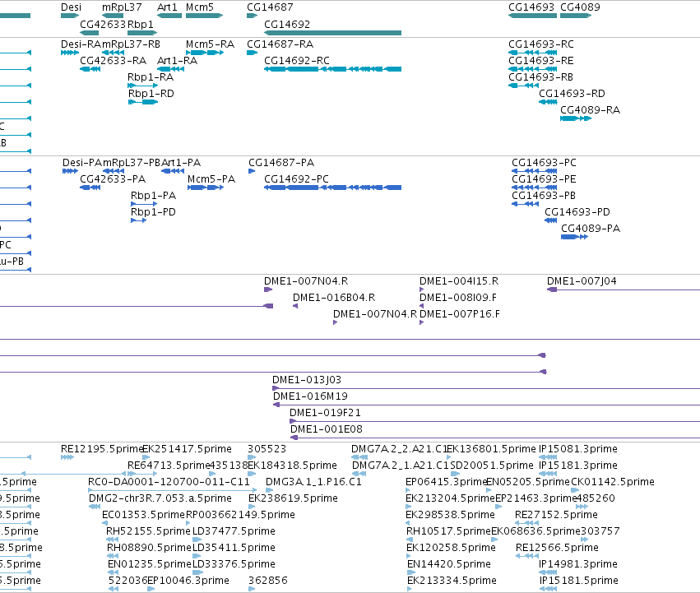700x593 pixels.
Task: Select transcript mRpL37-RB
Action: (113, 53)
